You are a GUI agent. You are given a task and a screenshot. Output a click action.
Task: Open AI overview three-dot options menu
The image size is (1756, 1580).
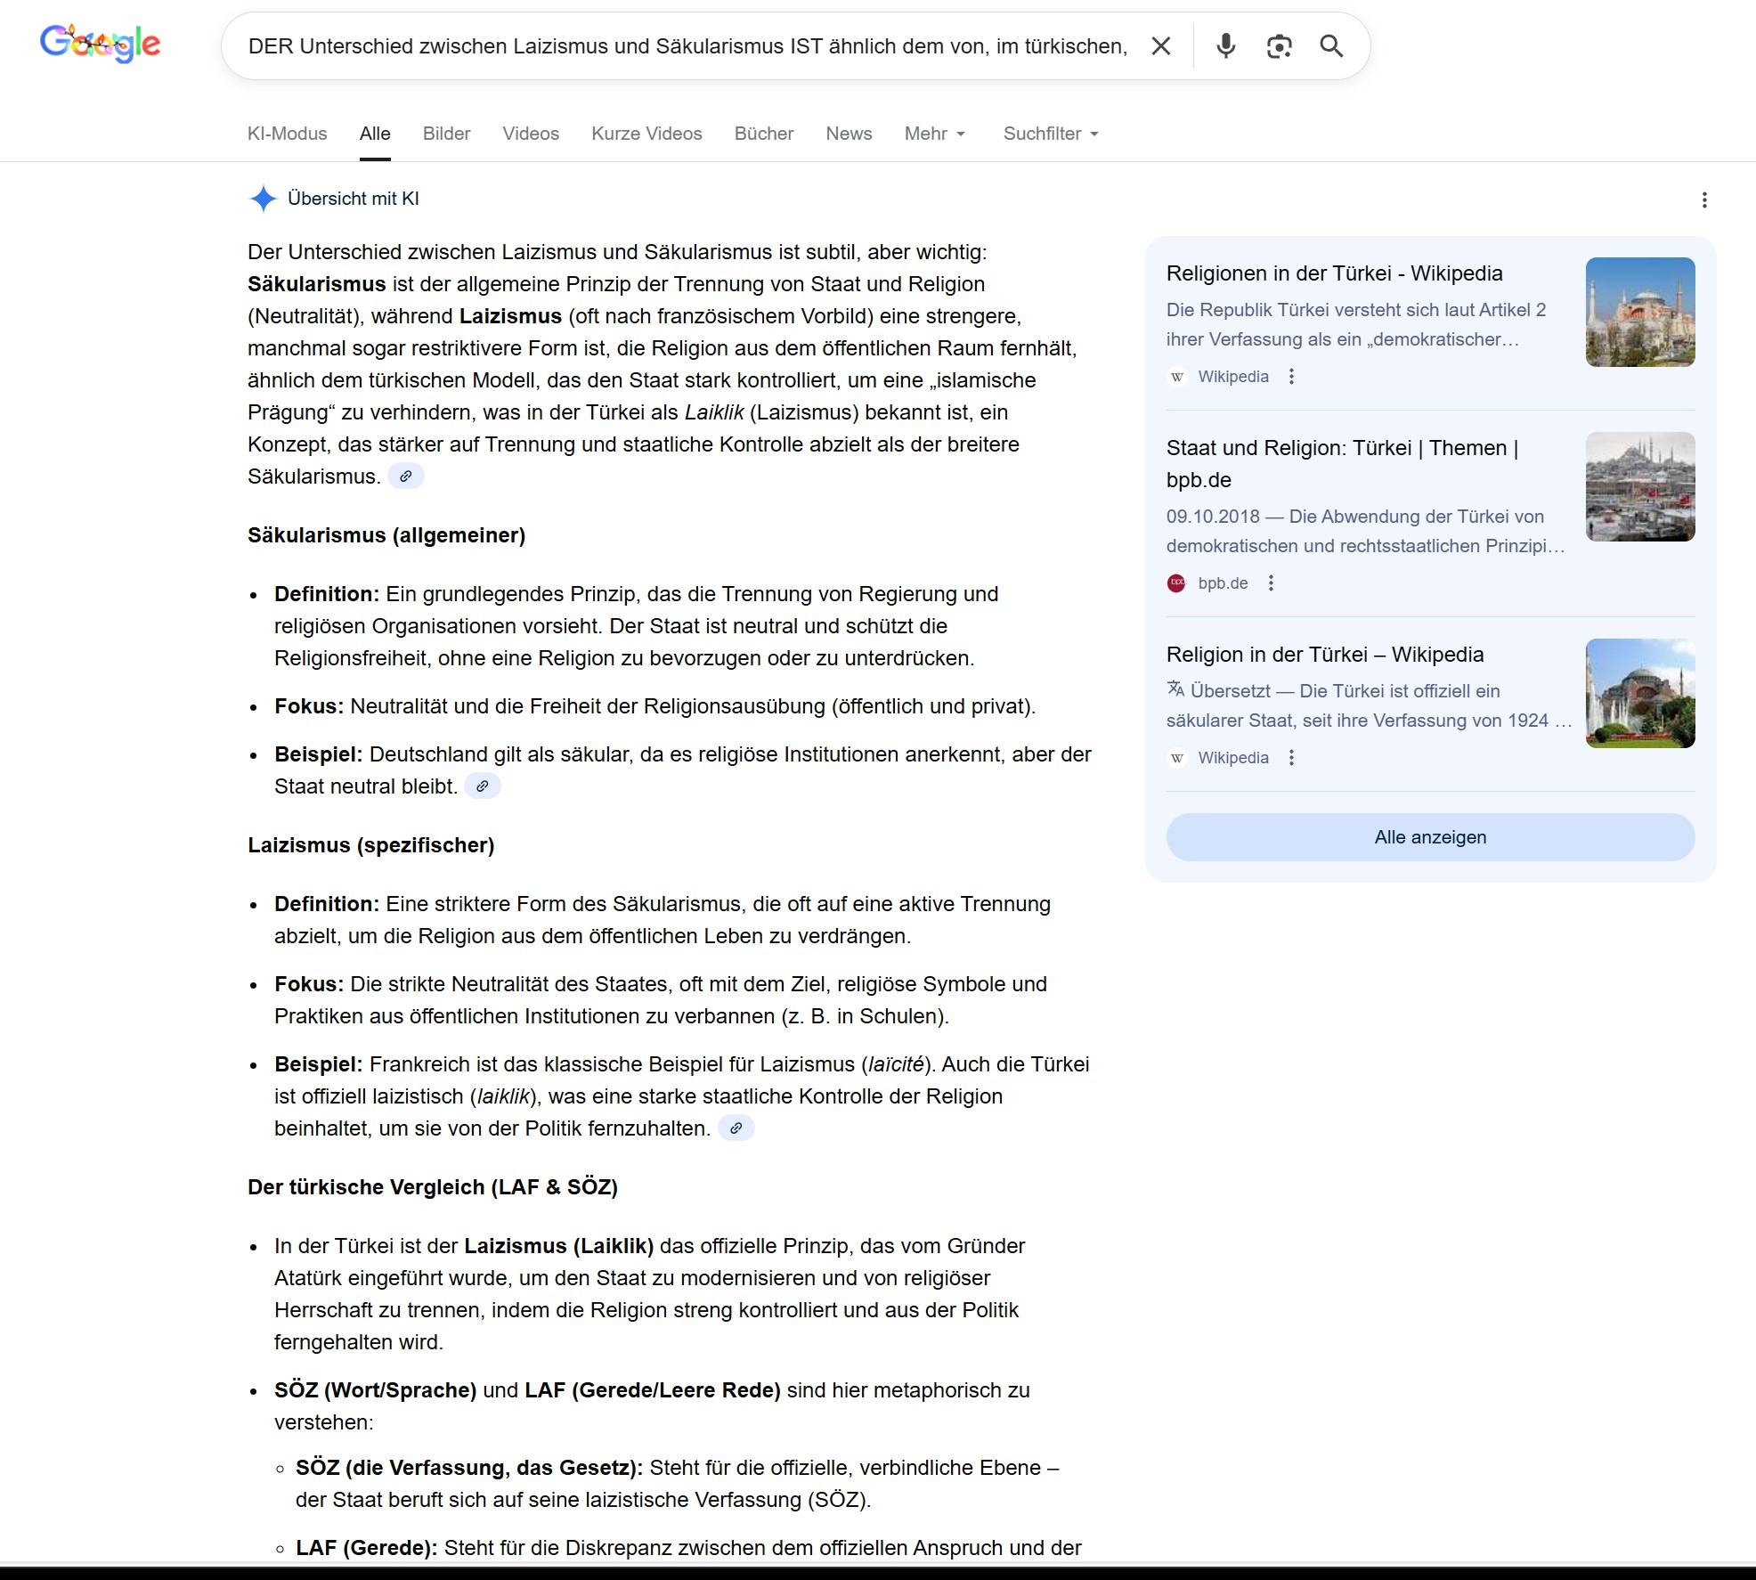[1703, 200]
